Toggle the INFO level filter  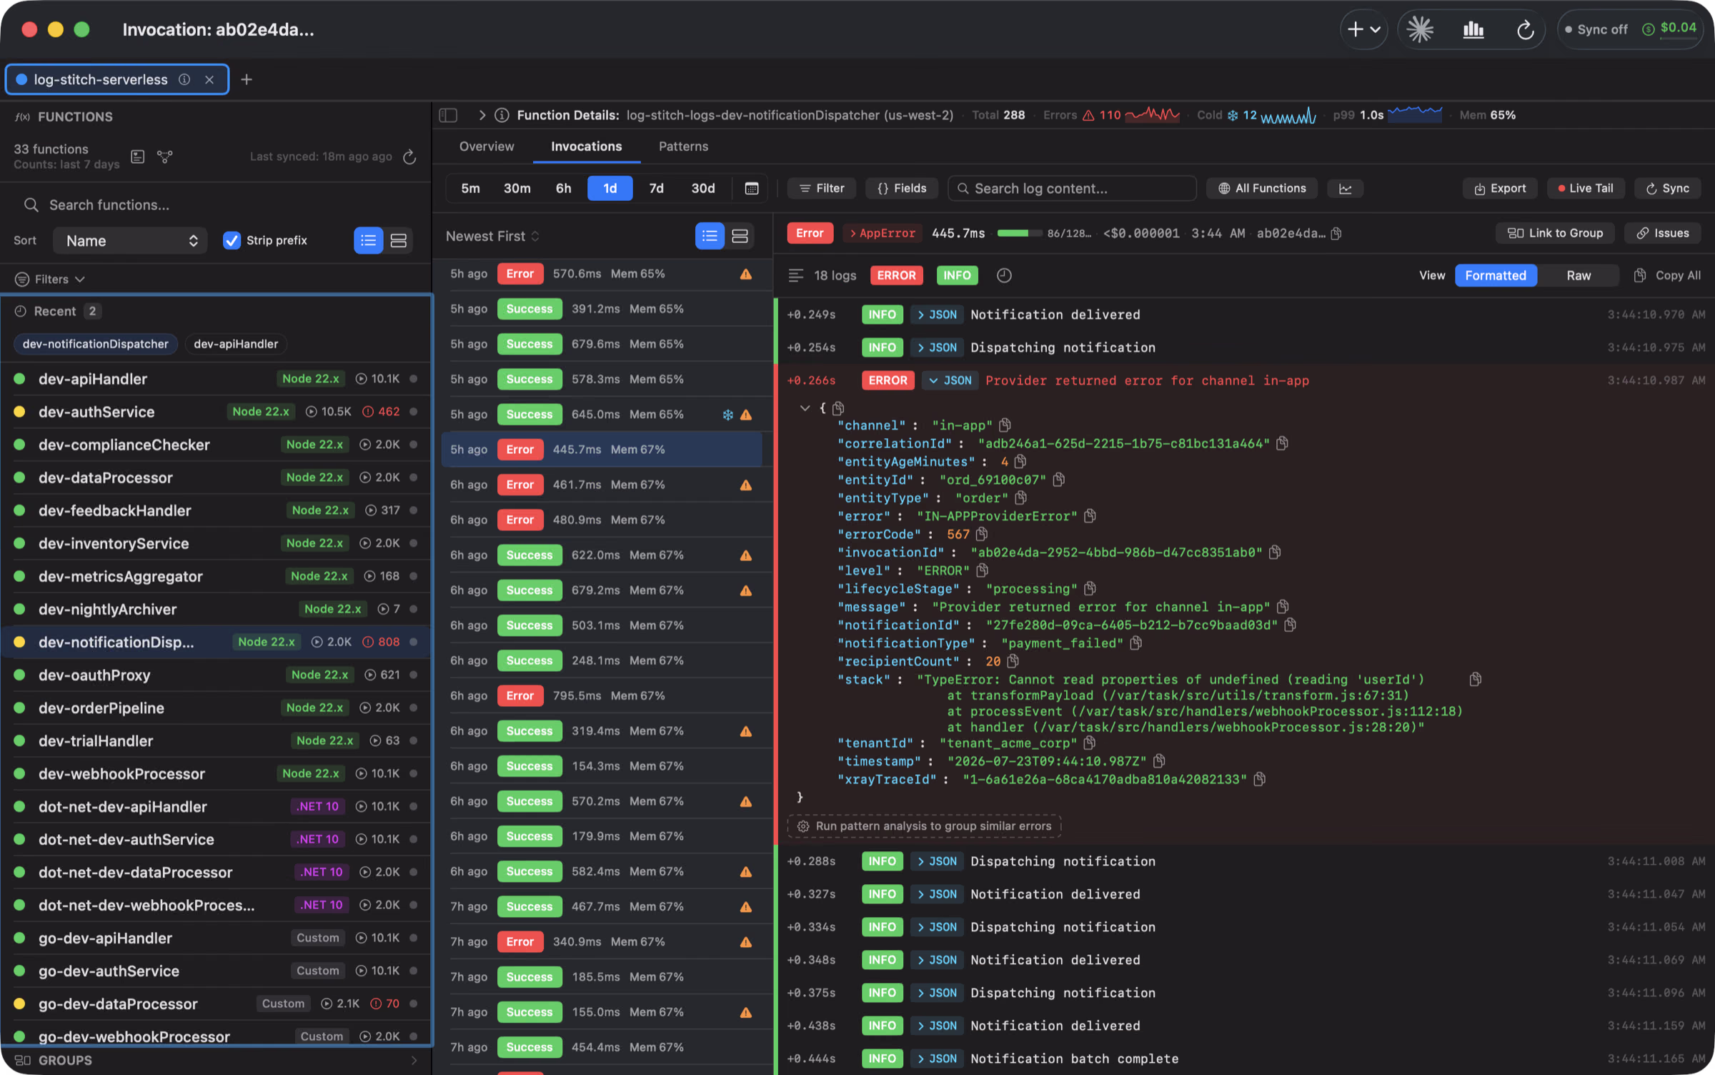[957, 275]
